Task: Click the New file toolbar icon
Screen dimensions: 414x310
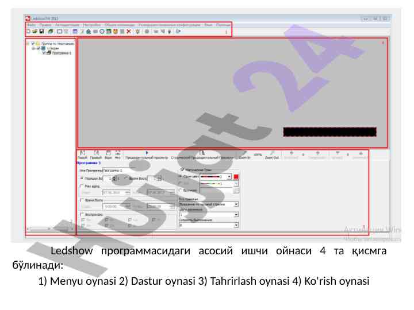Action: click(29, 32)
